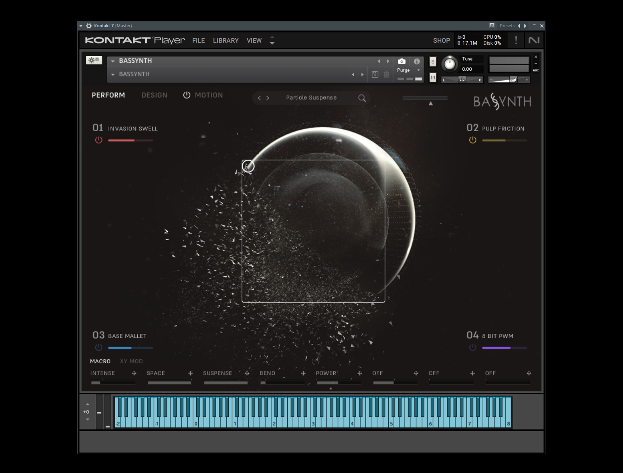This screenshot has height=473, width=623.
Task: Open the LIBRARY menu
Action: pos(226,40)
